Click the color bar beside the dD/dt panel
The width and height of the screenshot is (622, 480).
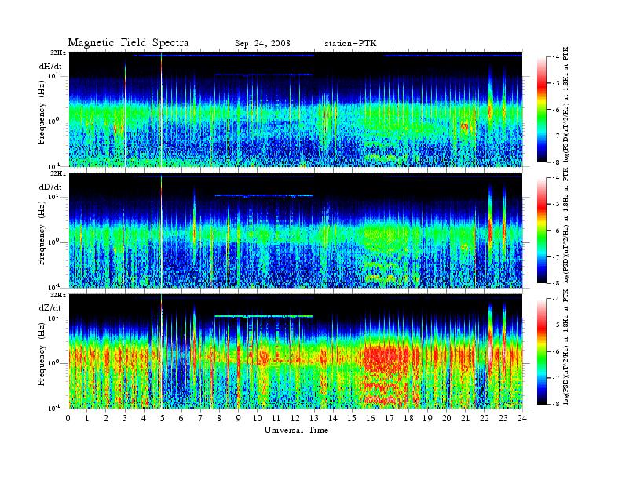[x=541, y=231]
